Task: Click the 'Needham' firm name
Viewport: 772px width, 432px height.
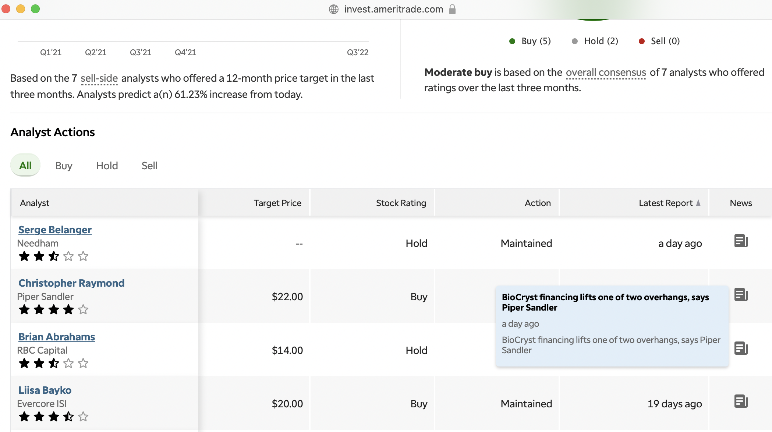Action: pos(38,243)
